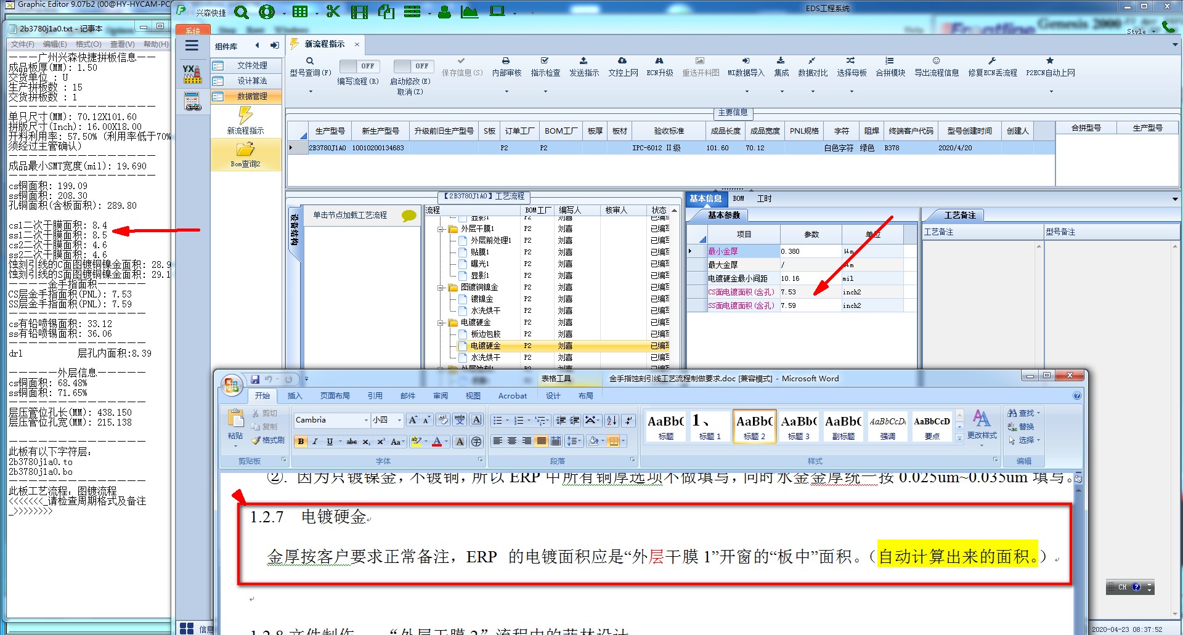
Task: Center align text in Word
Action: (x=512, y=441)
